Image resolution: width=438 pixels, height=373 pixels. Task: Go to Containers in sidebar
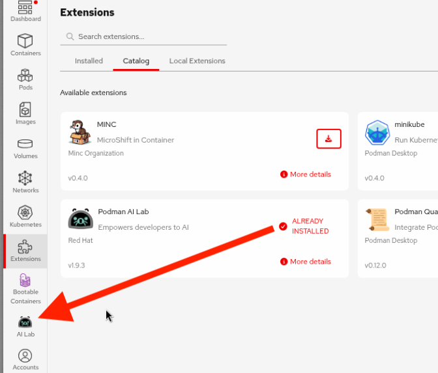point(25,44)
